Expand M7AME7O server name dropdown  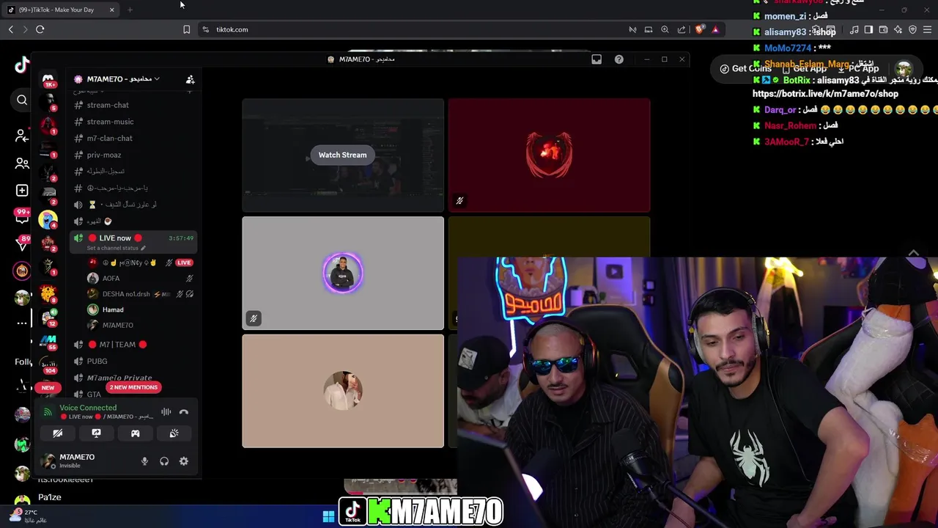(157, 79)
